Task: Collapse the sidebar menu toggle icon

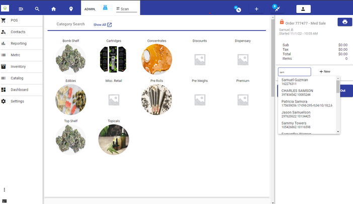Action: pyautogui.click(x=21, y=9)
